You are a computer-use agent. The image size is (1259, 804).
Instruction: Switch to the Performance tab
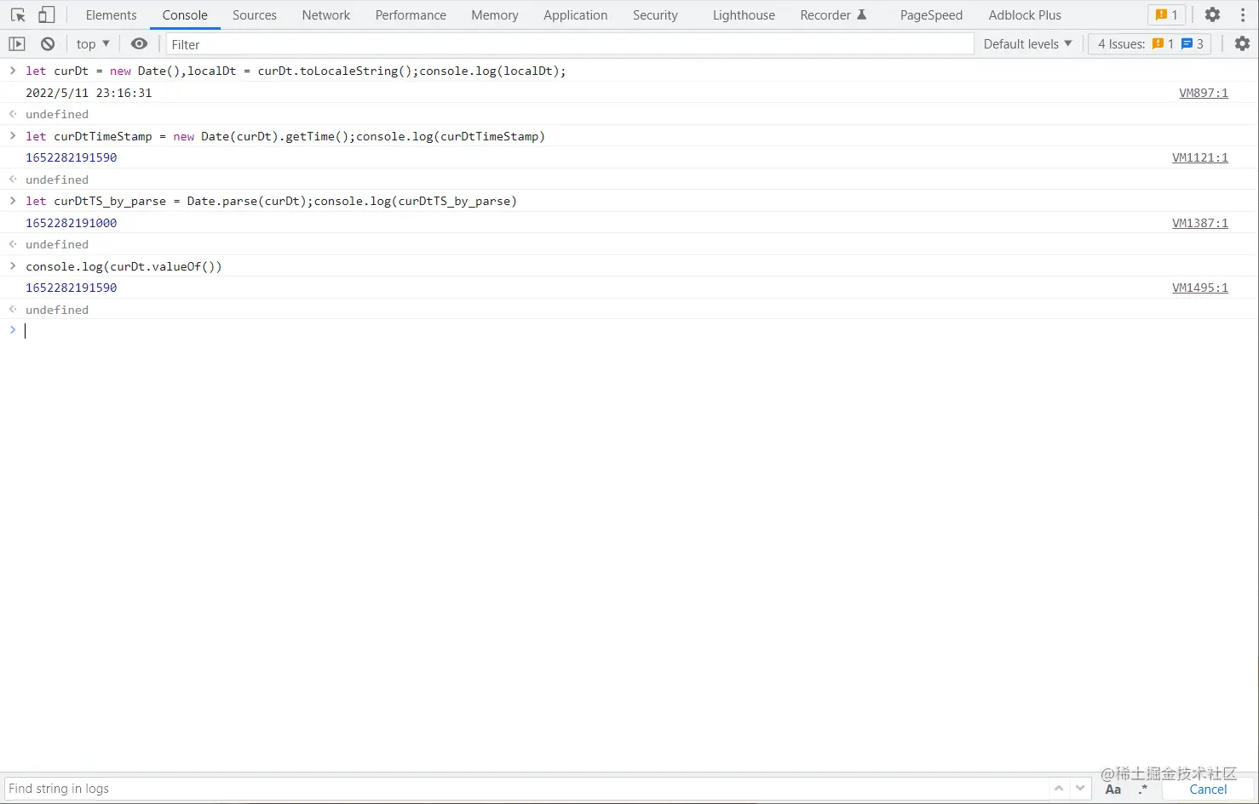coord(411,15)
